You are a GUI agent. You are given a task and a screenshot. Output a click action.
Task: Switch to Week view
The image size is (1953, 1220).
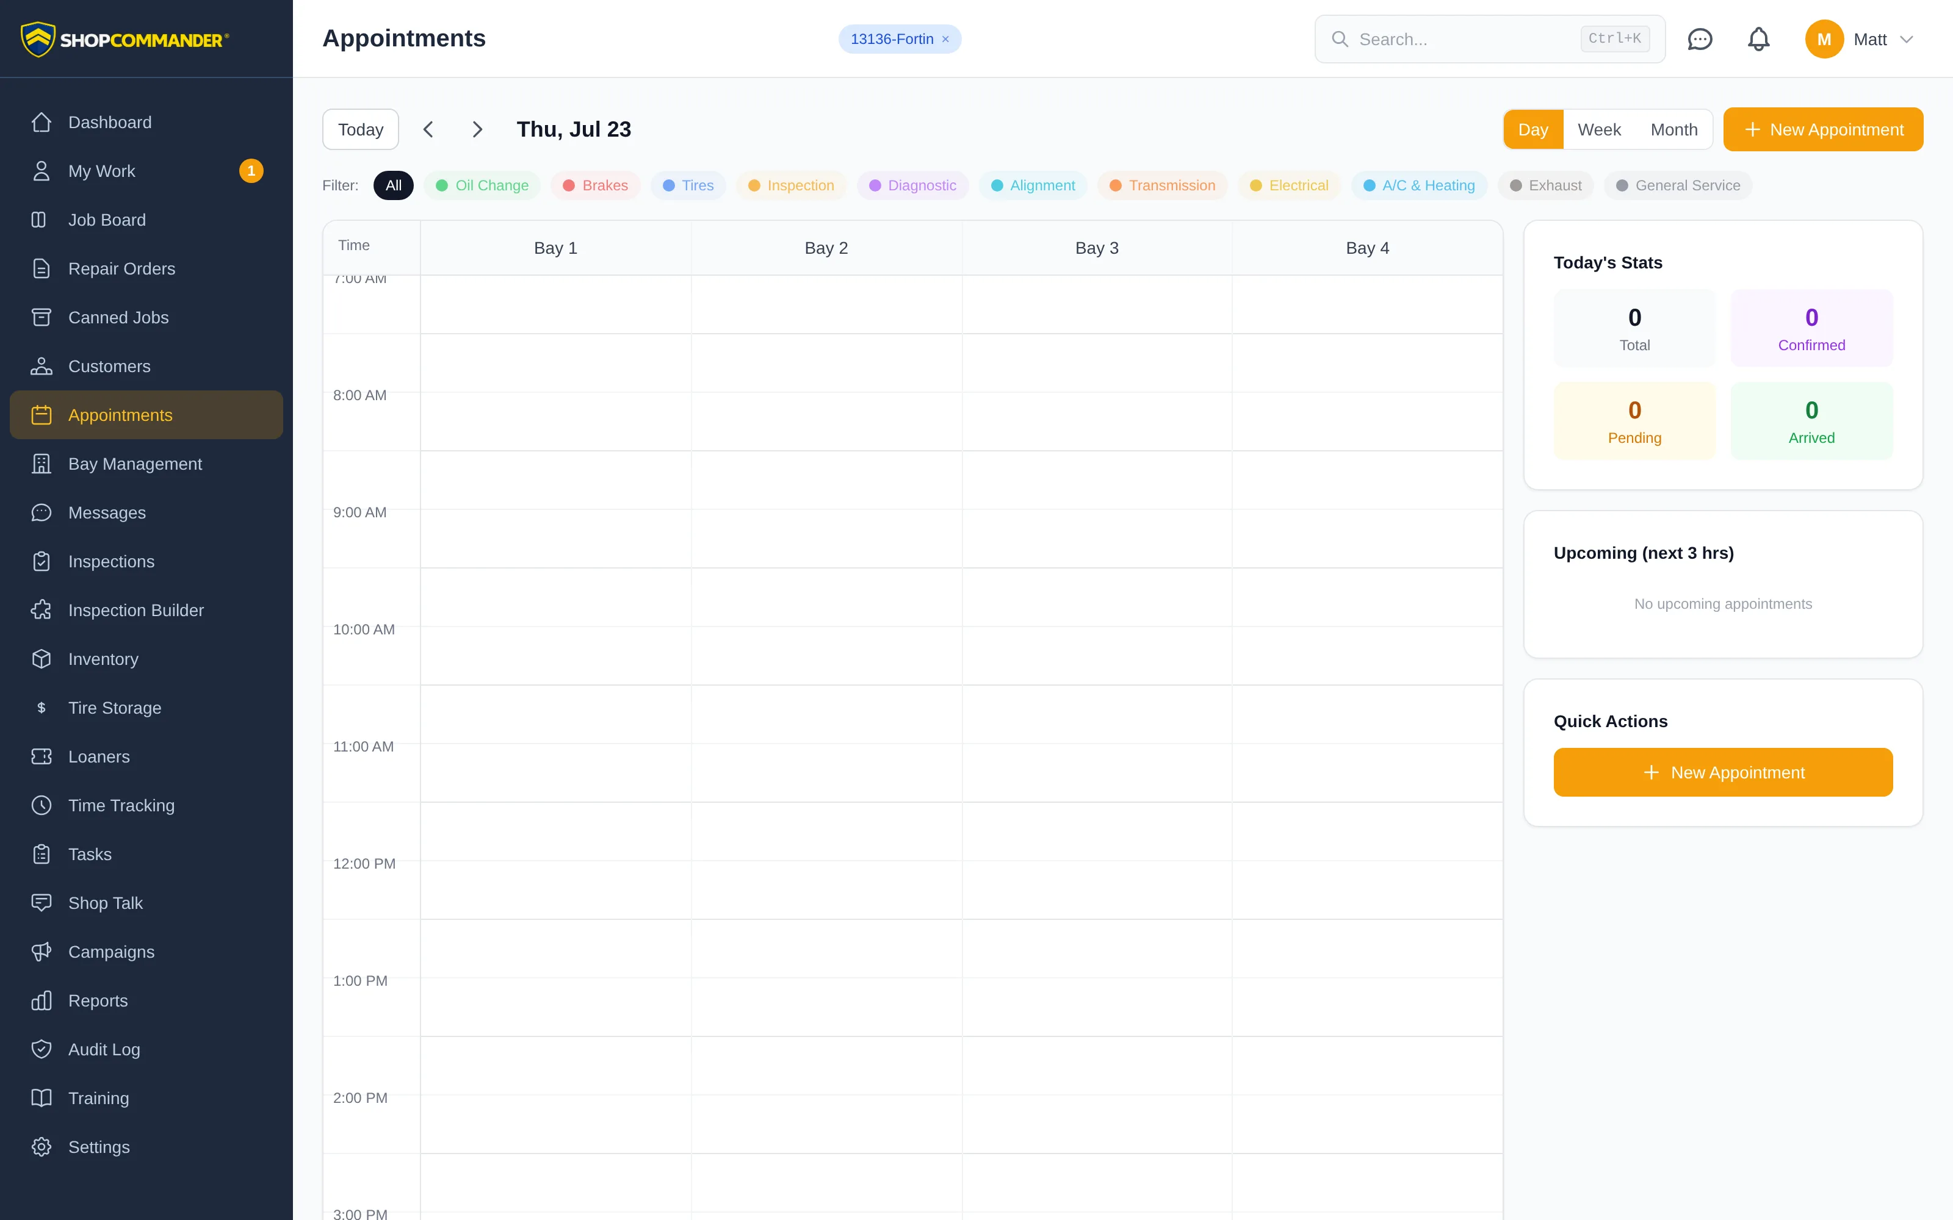1599,129
